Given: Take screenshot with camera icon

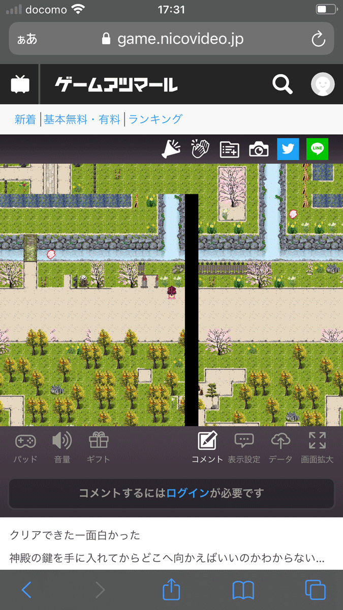Looking at the screenshot, I should [259, 149].
